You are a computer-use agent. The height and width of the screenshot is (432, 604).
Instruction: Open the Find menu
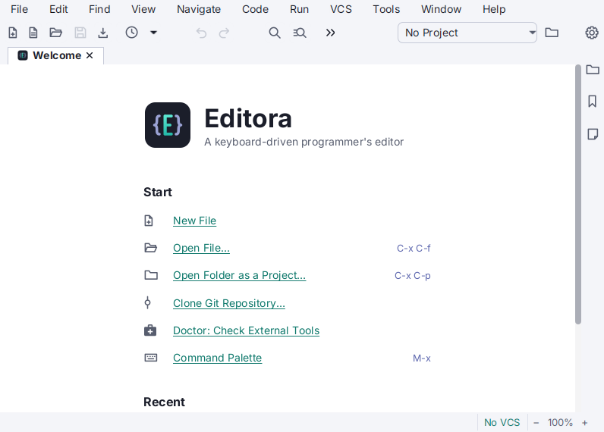tap(99, 9)
